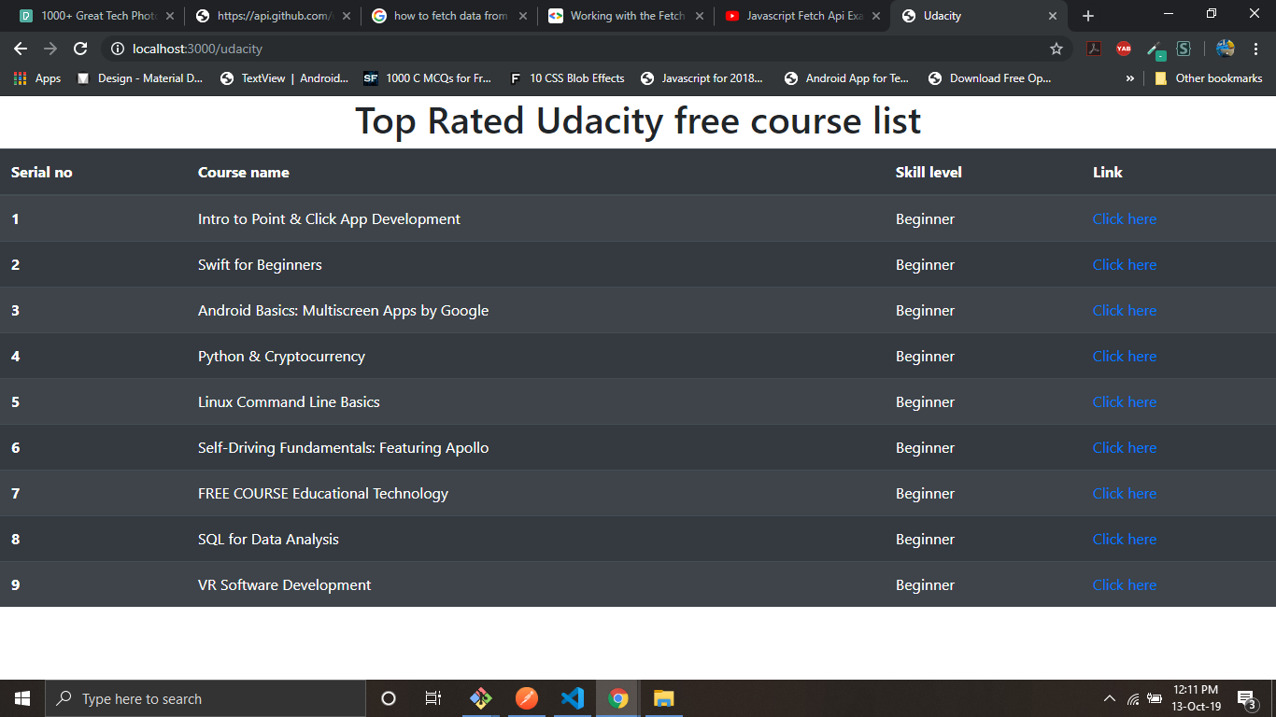Image resolution: width=1276 pixels, height=717 pixels.
Task: Check the battery status tray icon
Action: (x=1155, y=698)
